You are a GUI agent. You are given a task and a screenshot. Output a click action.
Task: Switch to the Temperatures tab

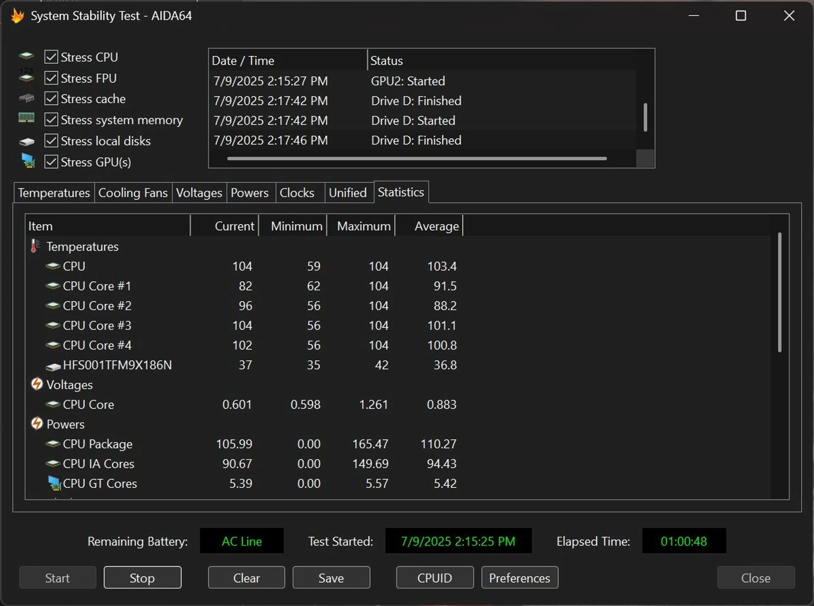tap(54, 193)
